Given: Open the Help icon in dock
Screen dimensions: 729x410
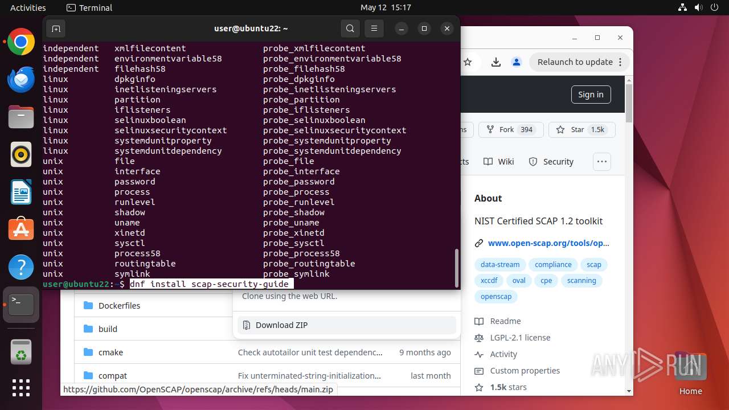Looking at the screenshot, I should pyautogui.click(x=21, y=267).
